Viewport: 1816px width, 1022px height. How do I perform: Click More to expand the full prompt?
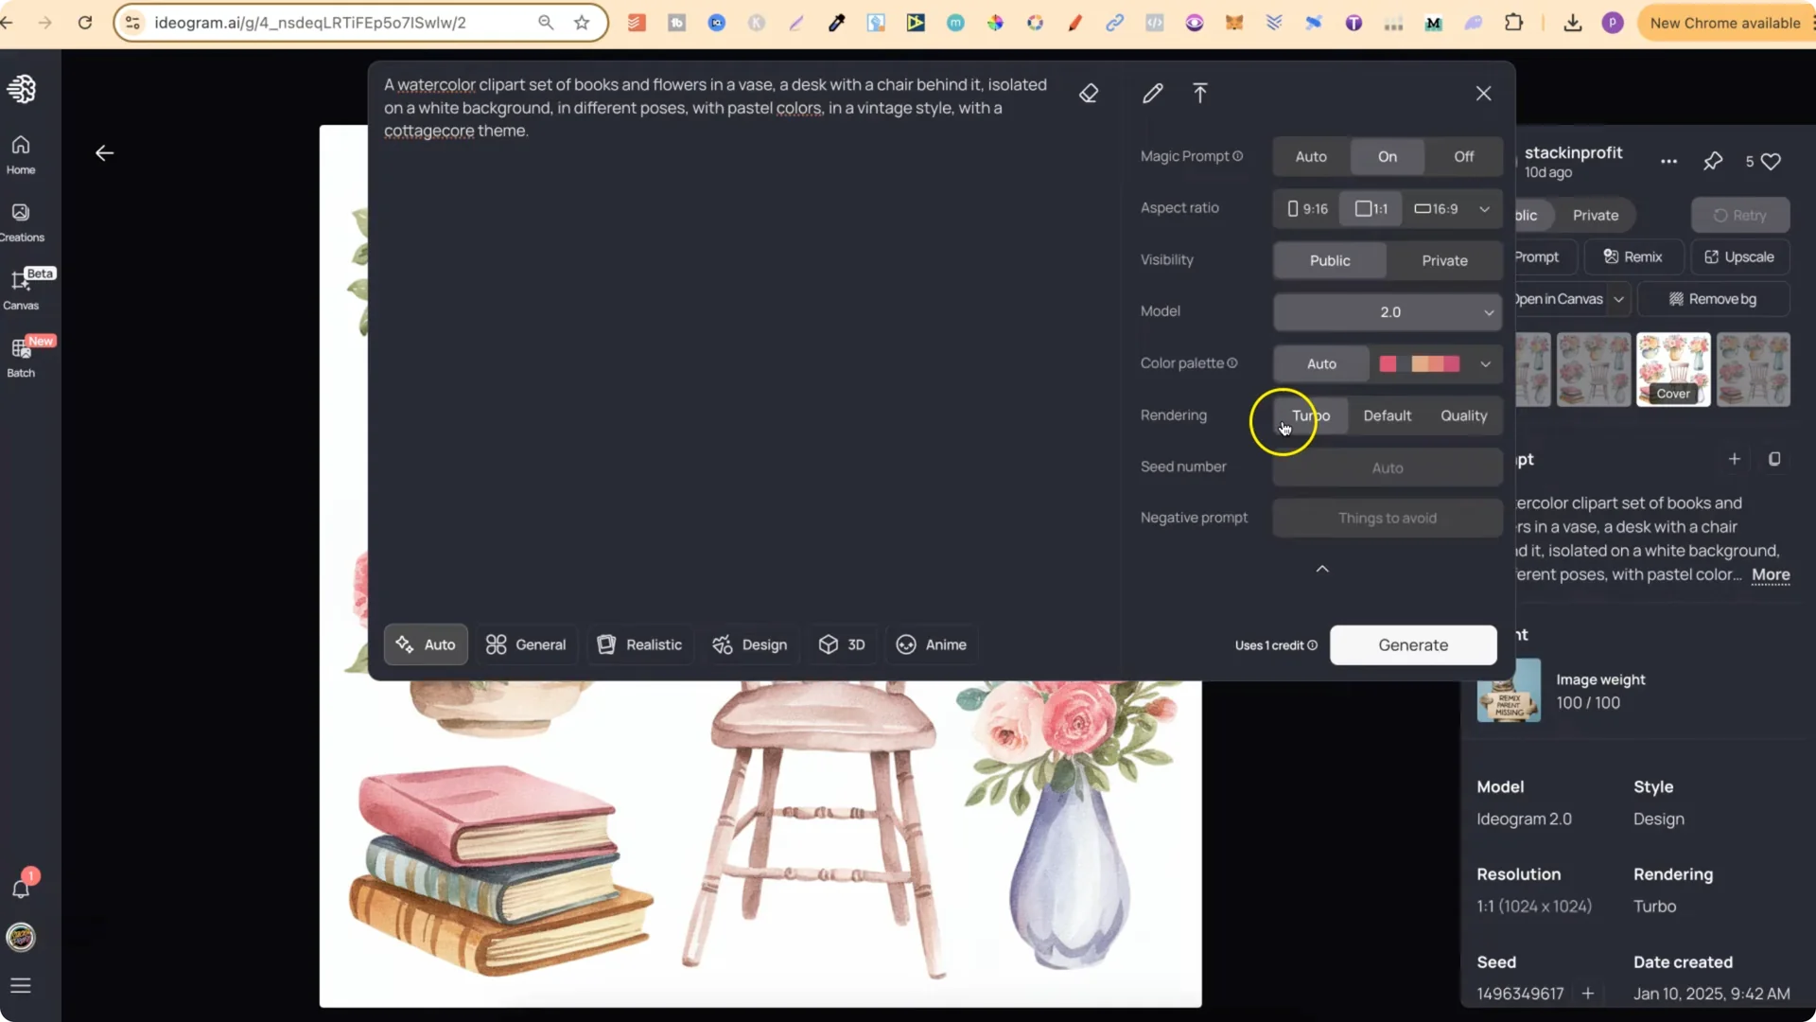coord(1770,575)
